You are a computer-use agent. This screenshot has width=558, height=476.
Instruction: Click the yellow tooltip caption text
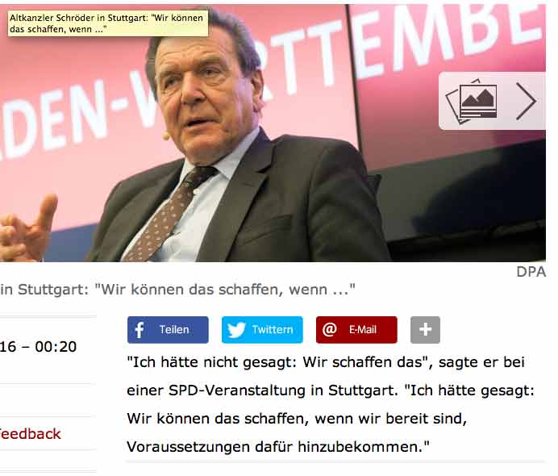click(x=108, y=23)
